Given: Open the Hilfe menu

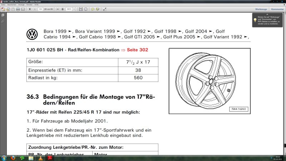Looking at the screenshot, I should tap(36, 5).
